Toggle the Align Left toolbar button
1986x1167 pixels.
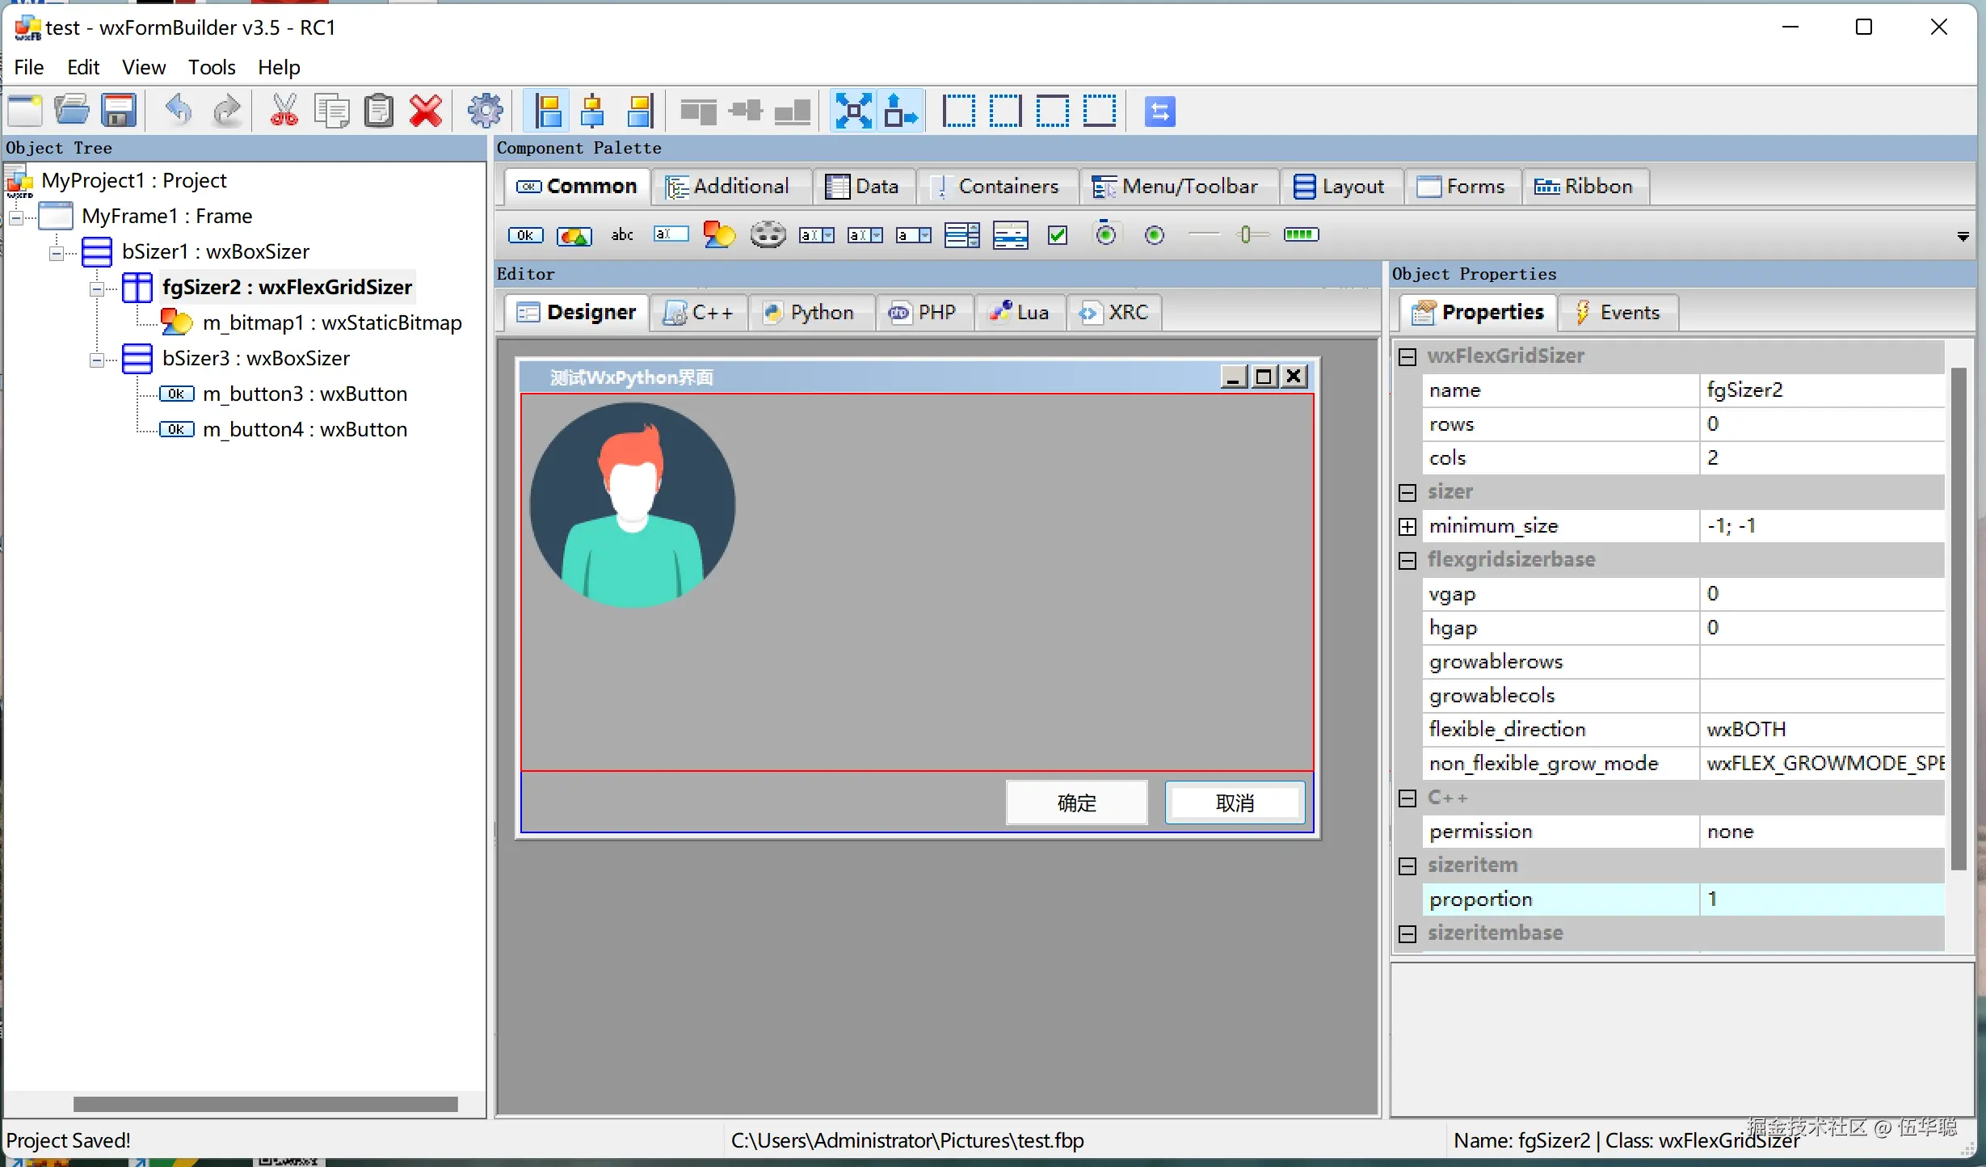[548, 111]
